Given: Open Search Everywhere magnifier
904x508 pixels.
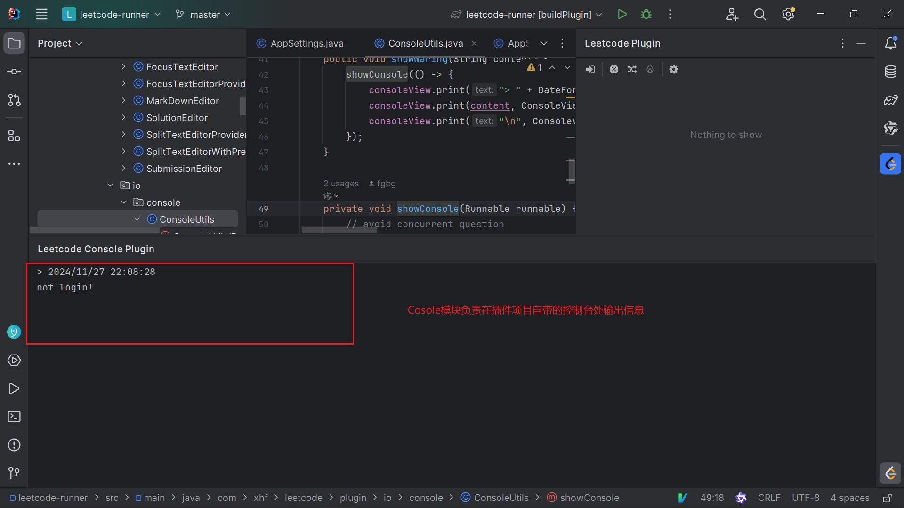Looking at the screenshot, I should coord(760,14).
